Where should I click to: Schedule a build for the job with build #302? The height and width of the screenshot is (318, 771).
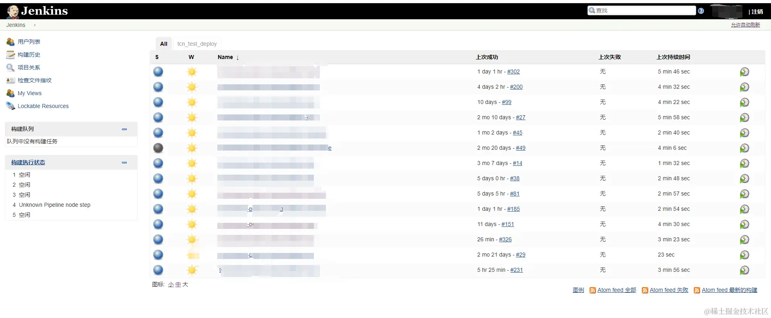[x=744, y=72]
